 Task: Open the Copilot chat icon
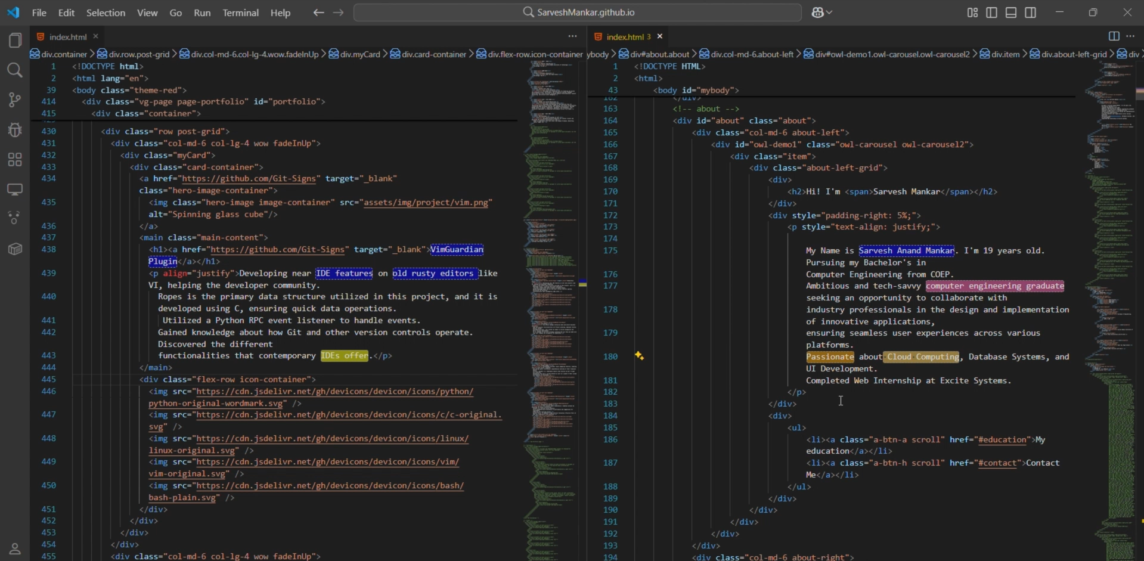817,13
